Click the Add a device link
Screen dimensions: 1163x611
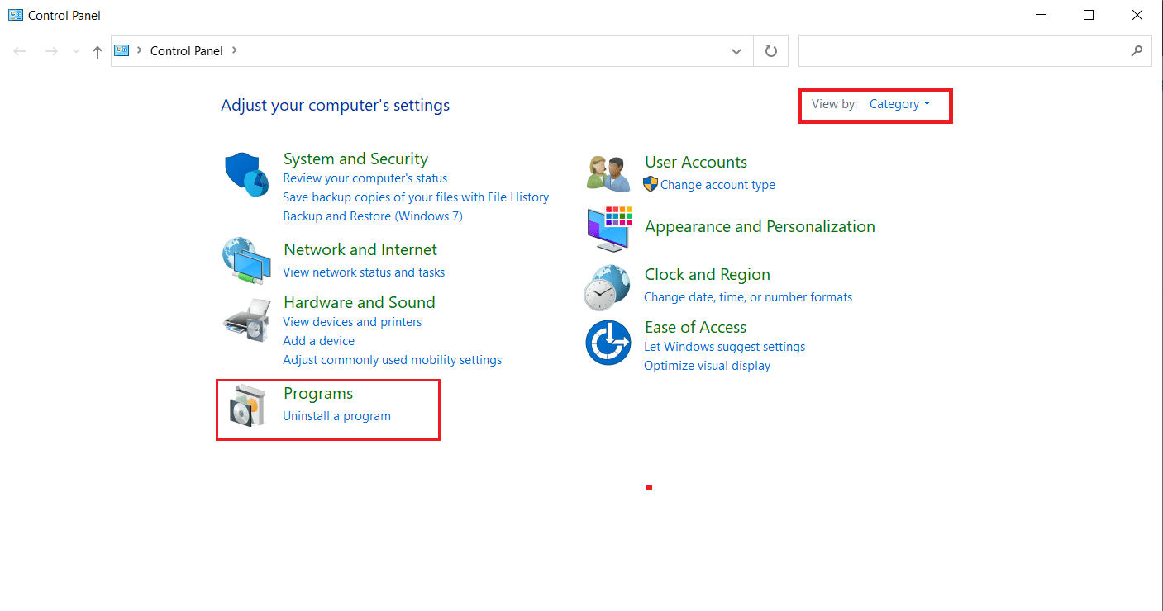(x=318, y=341)
